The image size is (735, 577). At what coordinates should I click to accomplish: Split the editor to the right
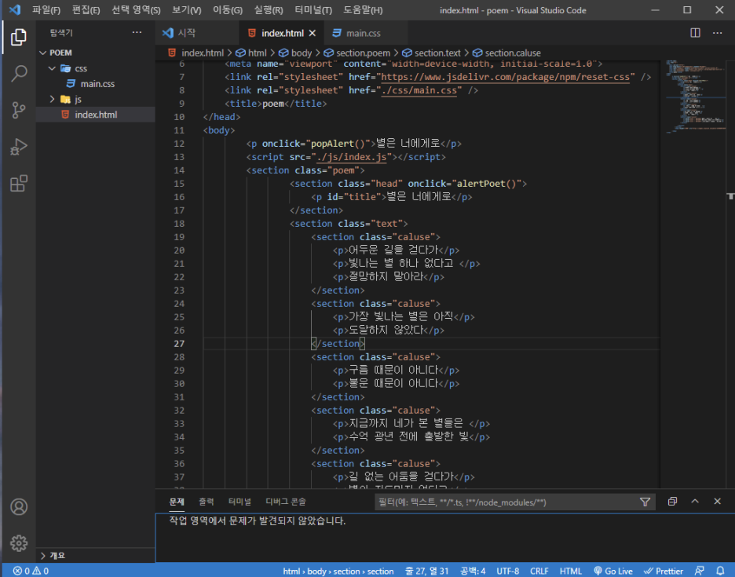695,33
